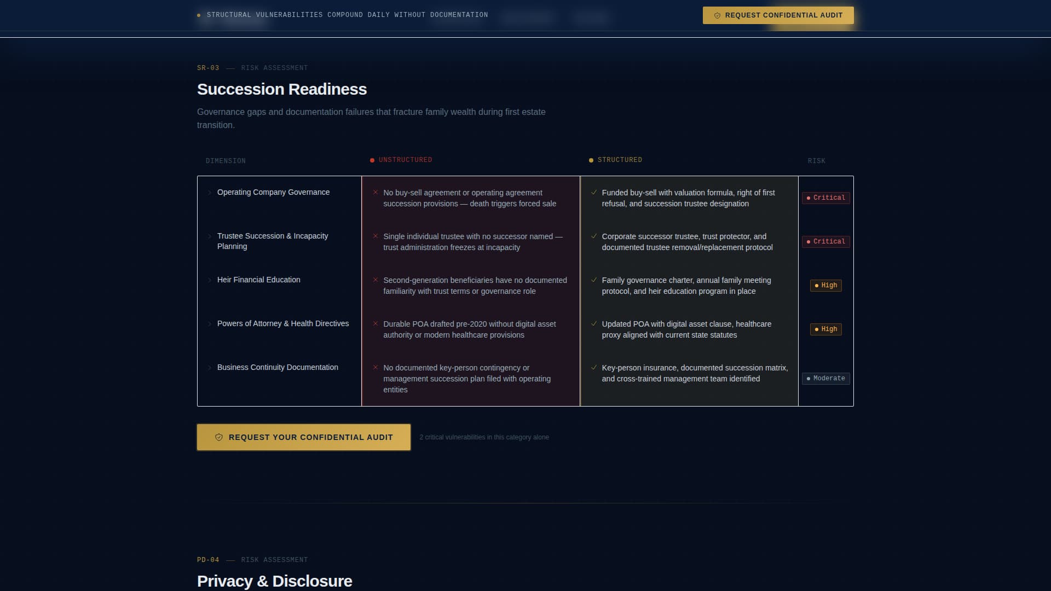The height and width of the screenshot is (591, 1051).
Task: Click '2 critical vulnerabilities in this category alone' note
Action: (x=484, y=437)
